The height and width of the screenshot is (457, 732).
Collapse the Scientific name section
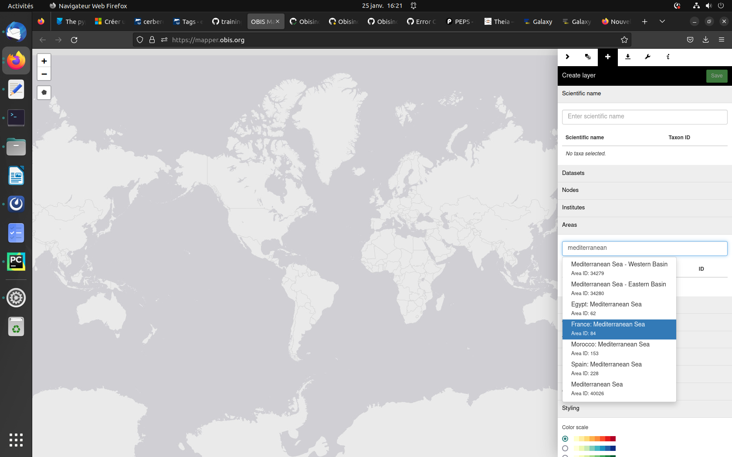(x=645, y=94)
